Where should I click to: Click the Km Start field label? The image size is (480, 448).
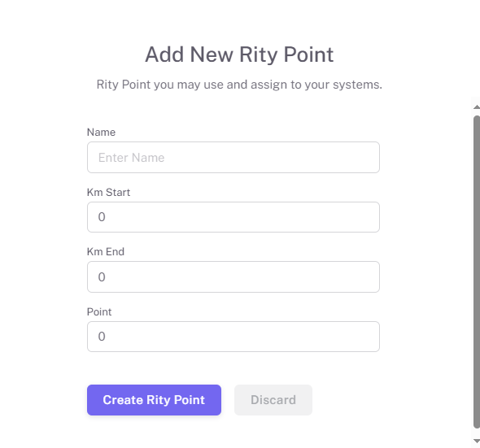click(x=108, y=192)
